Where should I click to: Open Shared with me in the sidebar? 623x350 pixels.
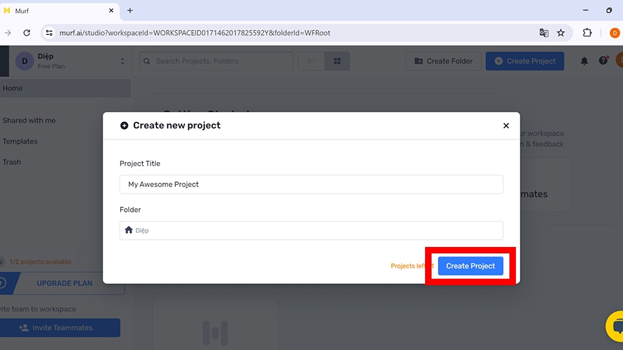point(29,121)
